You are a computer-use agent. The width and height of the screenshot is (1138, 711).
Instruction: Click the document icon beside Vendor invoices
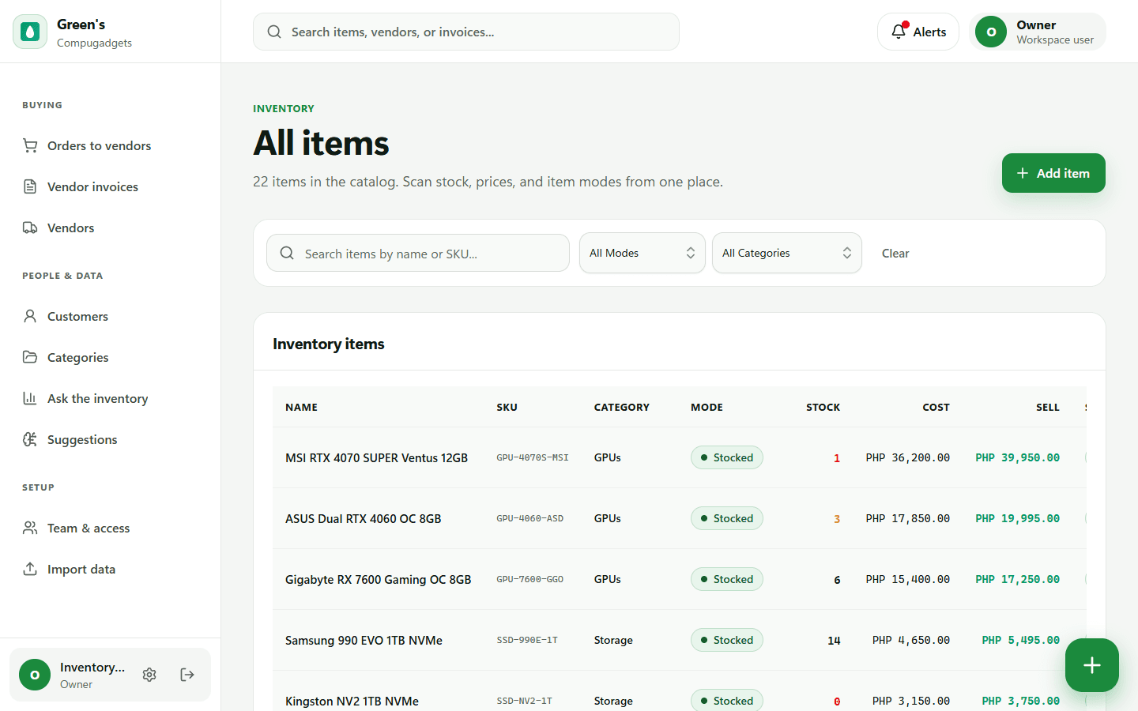(x=30, y=186)
